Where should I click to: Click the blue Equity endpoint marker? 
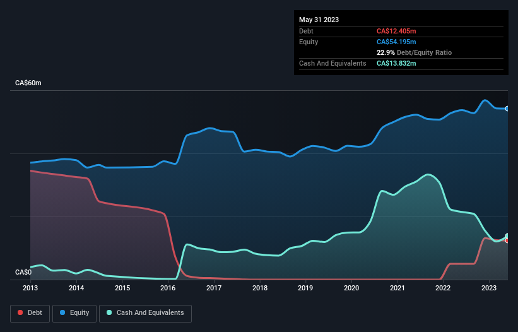[507, 109]
